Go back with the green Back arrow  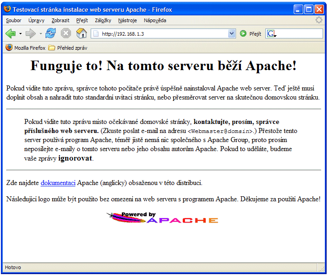point(11,33)
